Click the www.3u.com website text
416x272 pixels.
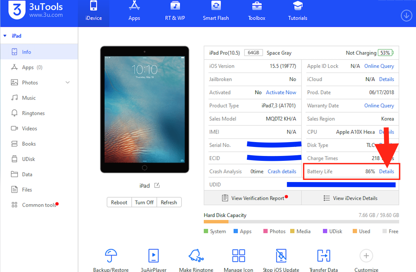pos(46,15)
